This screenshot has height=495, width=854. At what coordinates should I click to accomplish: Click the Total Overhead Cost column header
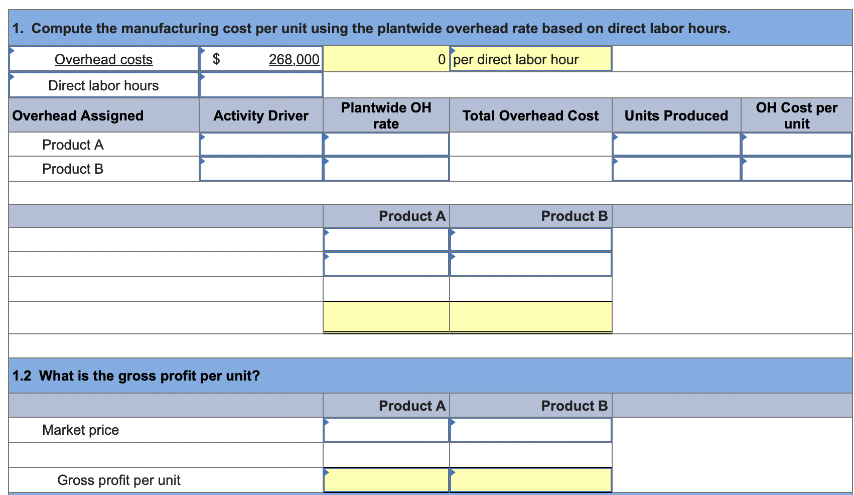pos(530,115)
